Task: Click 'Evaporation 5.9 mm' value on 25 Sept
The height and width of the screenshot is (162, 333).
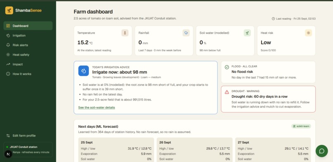Action: click(x=146, y=154)
